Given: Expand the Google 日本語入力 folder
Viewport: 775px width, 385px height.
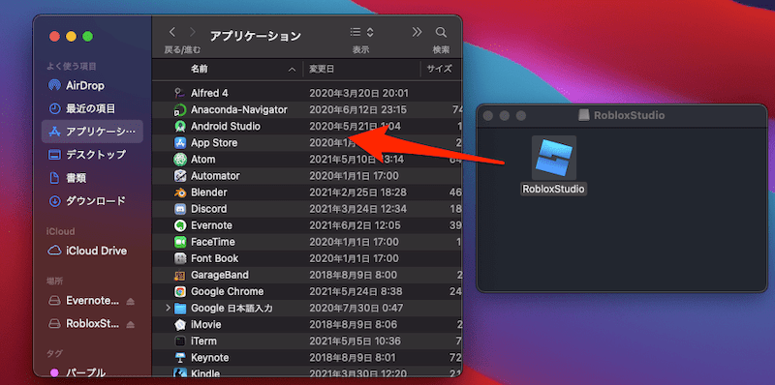Looking at the screenshot, I should pyautogui.click(x=168, y=308).
